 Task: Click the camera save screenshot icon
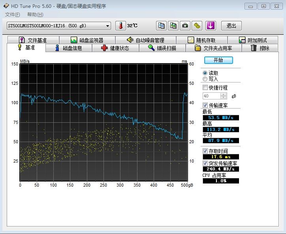pos(185,26)
